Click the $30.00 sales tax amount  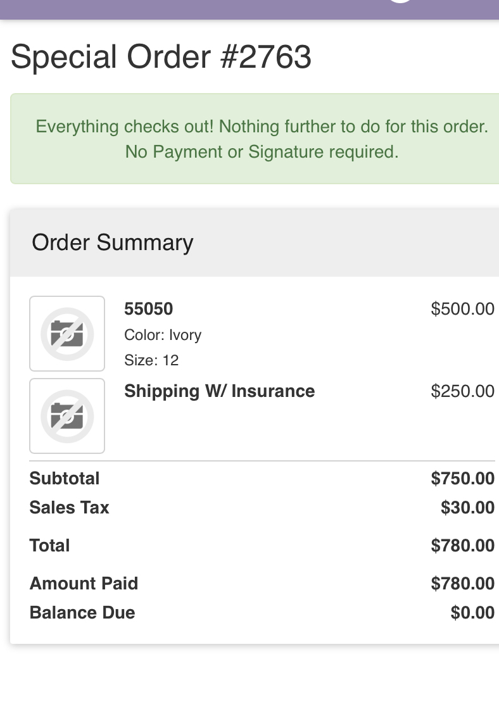467,507
